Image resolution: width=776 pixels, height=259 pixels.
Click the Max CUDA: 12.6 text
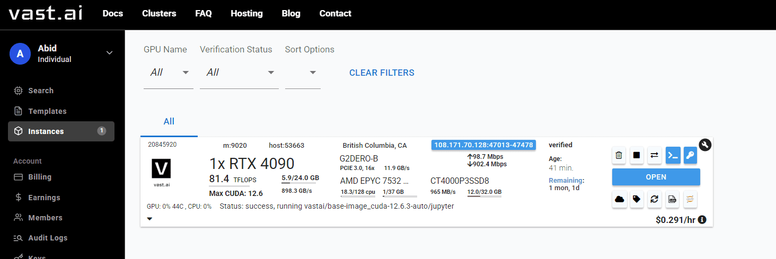point(236,193)
